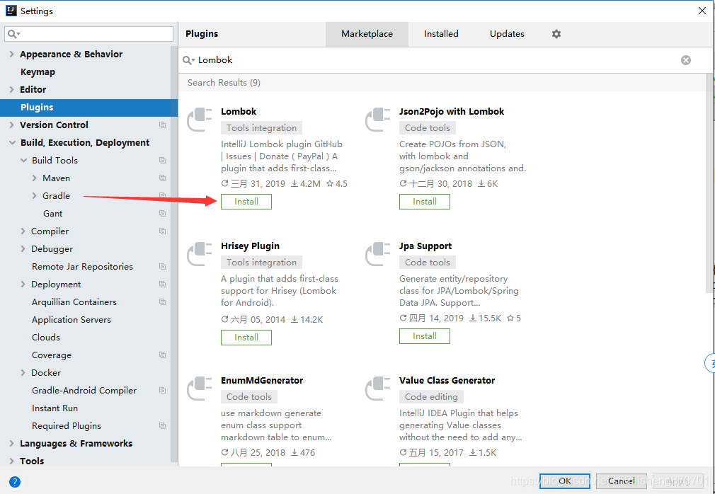Click project-level icon beside Version Control
715x494 pixels.
point(162,125)
